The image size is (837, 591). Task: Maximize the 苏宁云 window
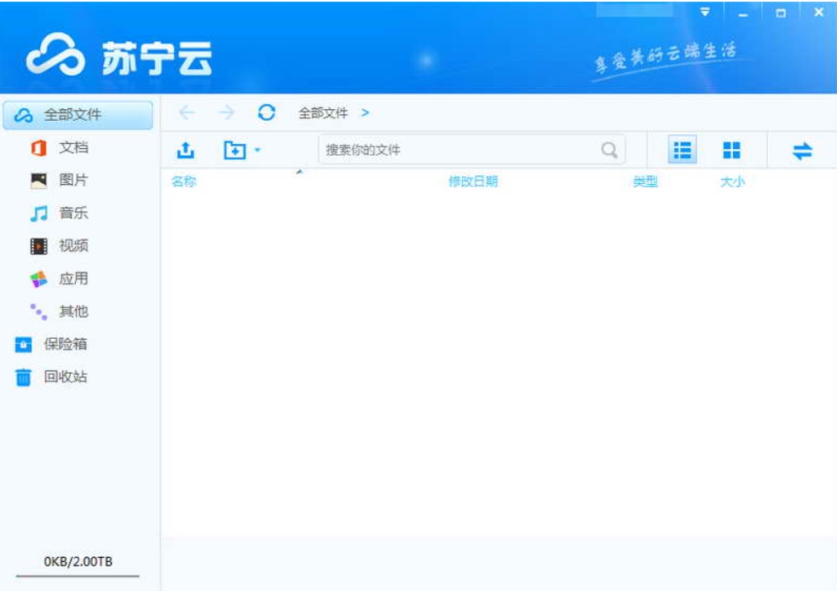pos(781,13)
